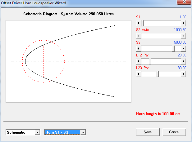Image resolution: width=192 pixels, height=142 pixels.
Task: Click the S2 Auto label
Action: click(x=143, y=30)
